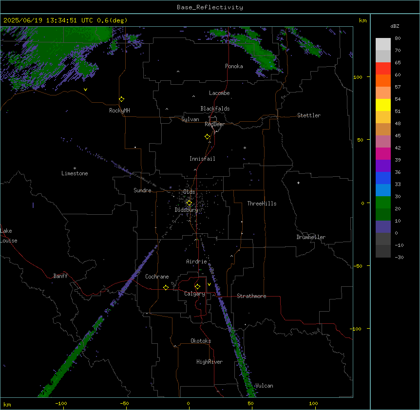Click the Base_Reflectivity title
Screen dimensions: 420x410
pos(210,7)
